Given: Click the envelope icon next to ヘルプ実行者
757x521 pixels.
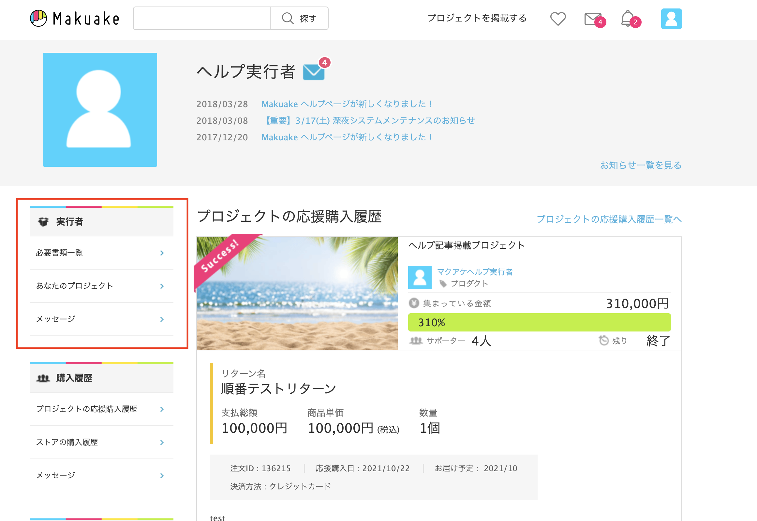Looking at the screenshot, I should pyautogui.click(x=313, y=72).
